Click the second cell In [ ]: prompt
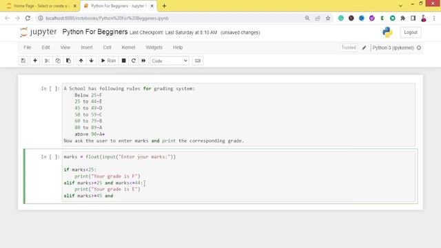This screenshot has height=248, width=441. [x=50, y=157]
